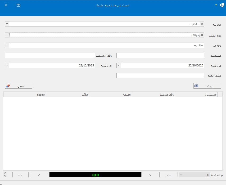Click the رقم المستند input field

coord(50,55)
